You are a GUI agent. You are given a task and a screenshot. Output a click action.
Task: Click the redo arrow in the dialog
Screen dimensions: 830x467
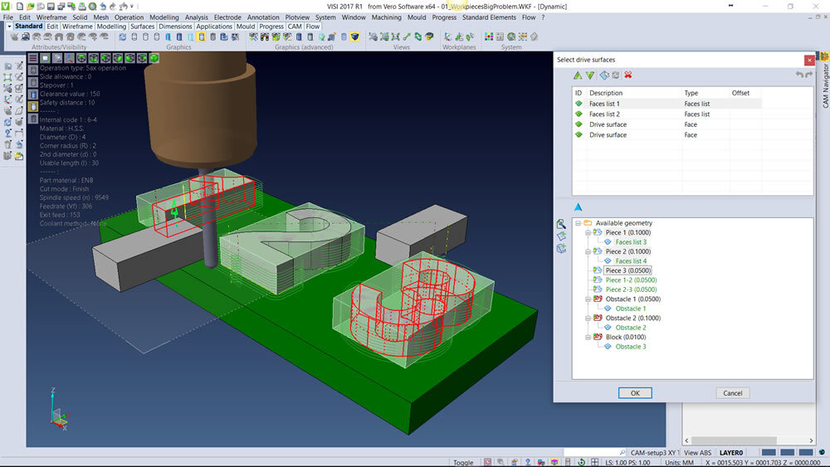point(808,75)
